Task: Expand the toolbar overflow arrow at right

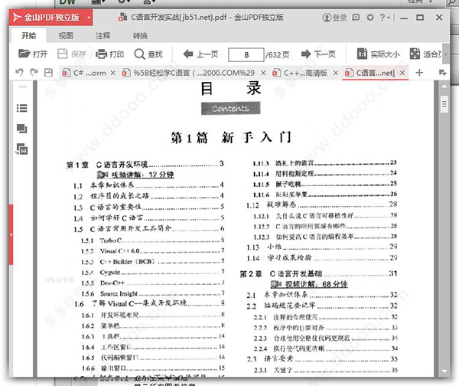Action: click(x=446, y=54)
